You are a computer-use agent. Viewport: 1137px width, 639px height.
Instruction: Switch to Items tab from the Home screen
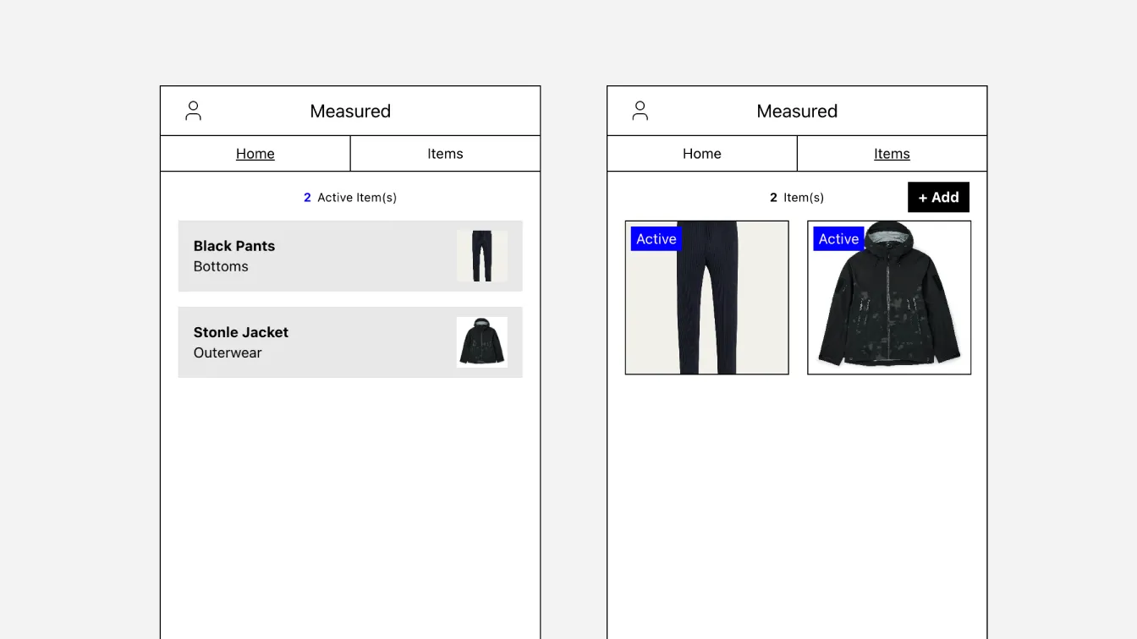coord(445,154)
